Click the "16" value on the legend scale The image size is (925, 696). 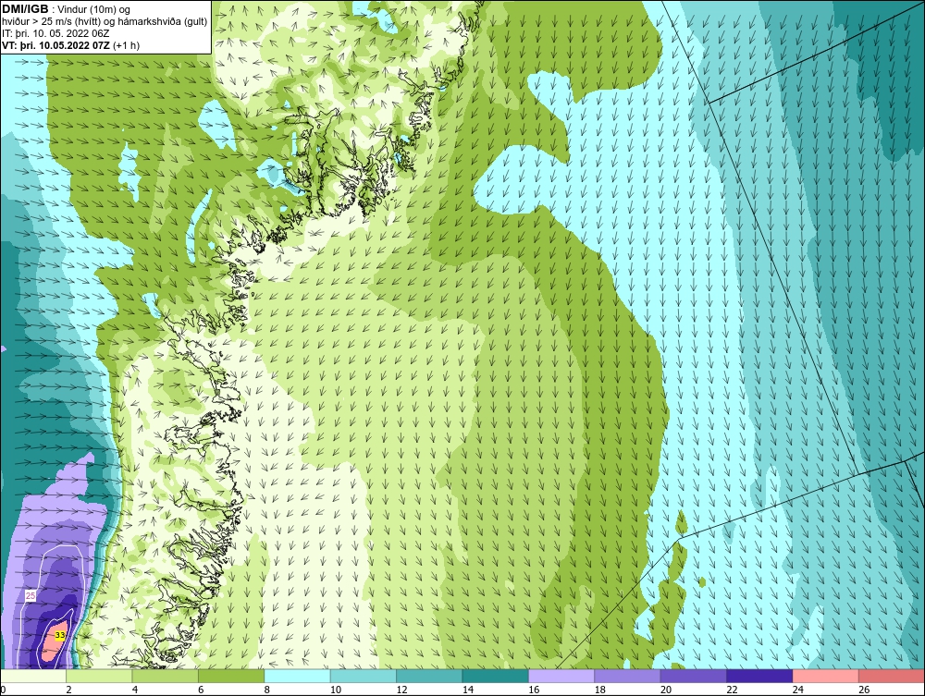pos(534,690)
